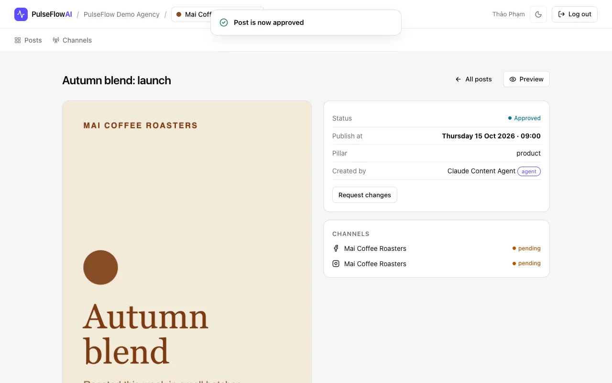The height and width of the screenshot is (383, 612).
Task: Click the Request changes button
Action: (365, 195)
